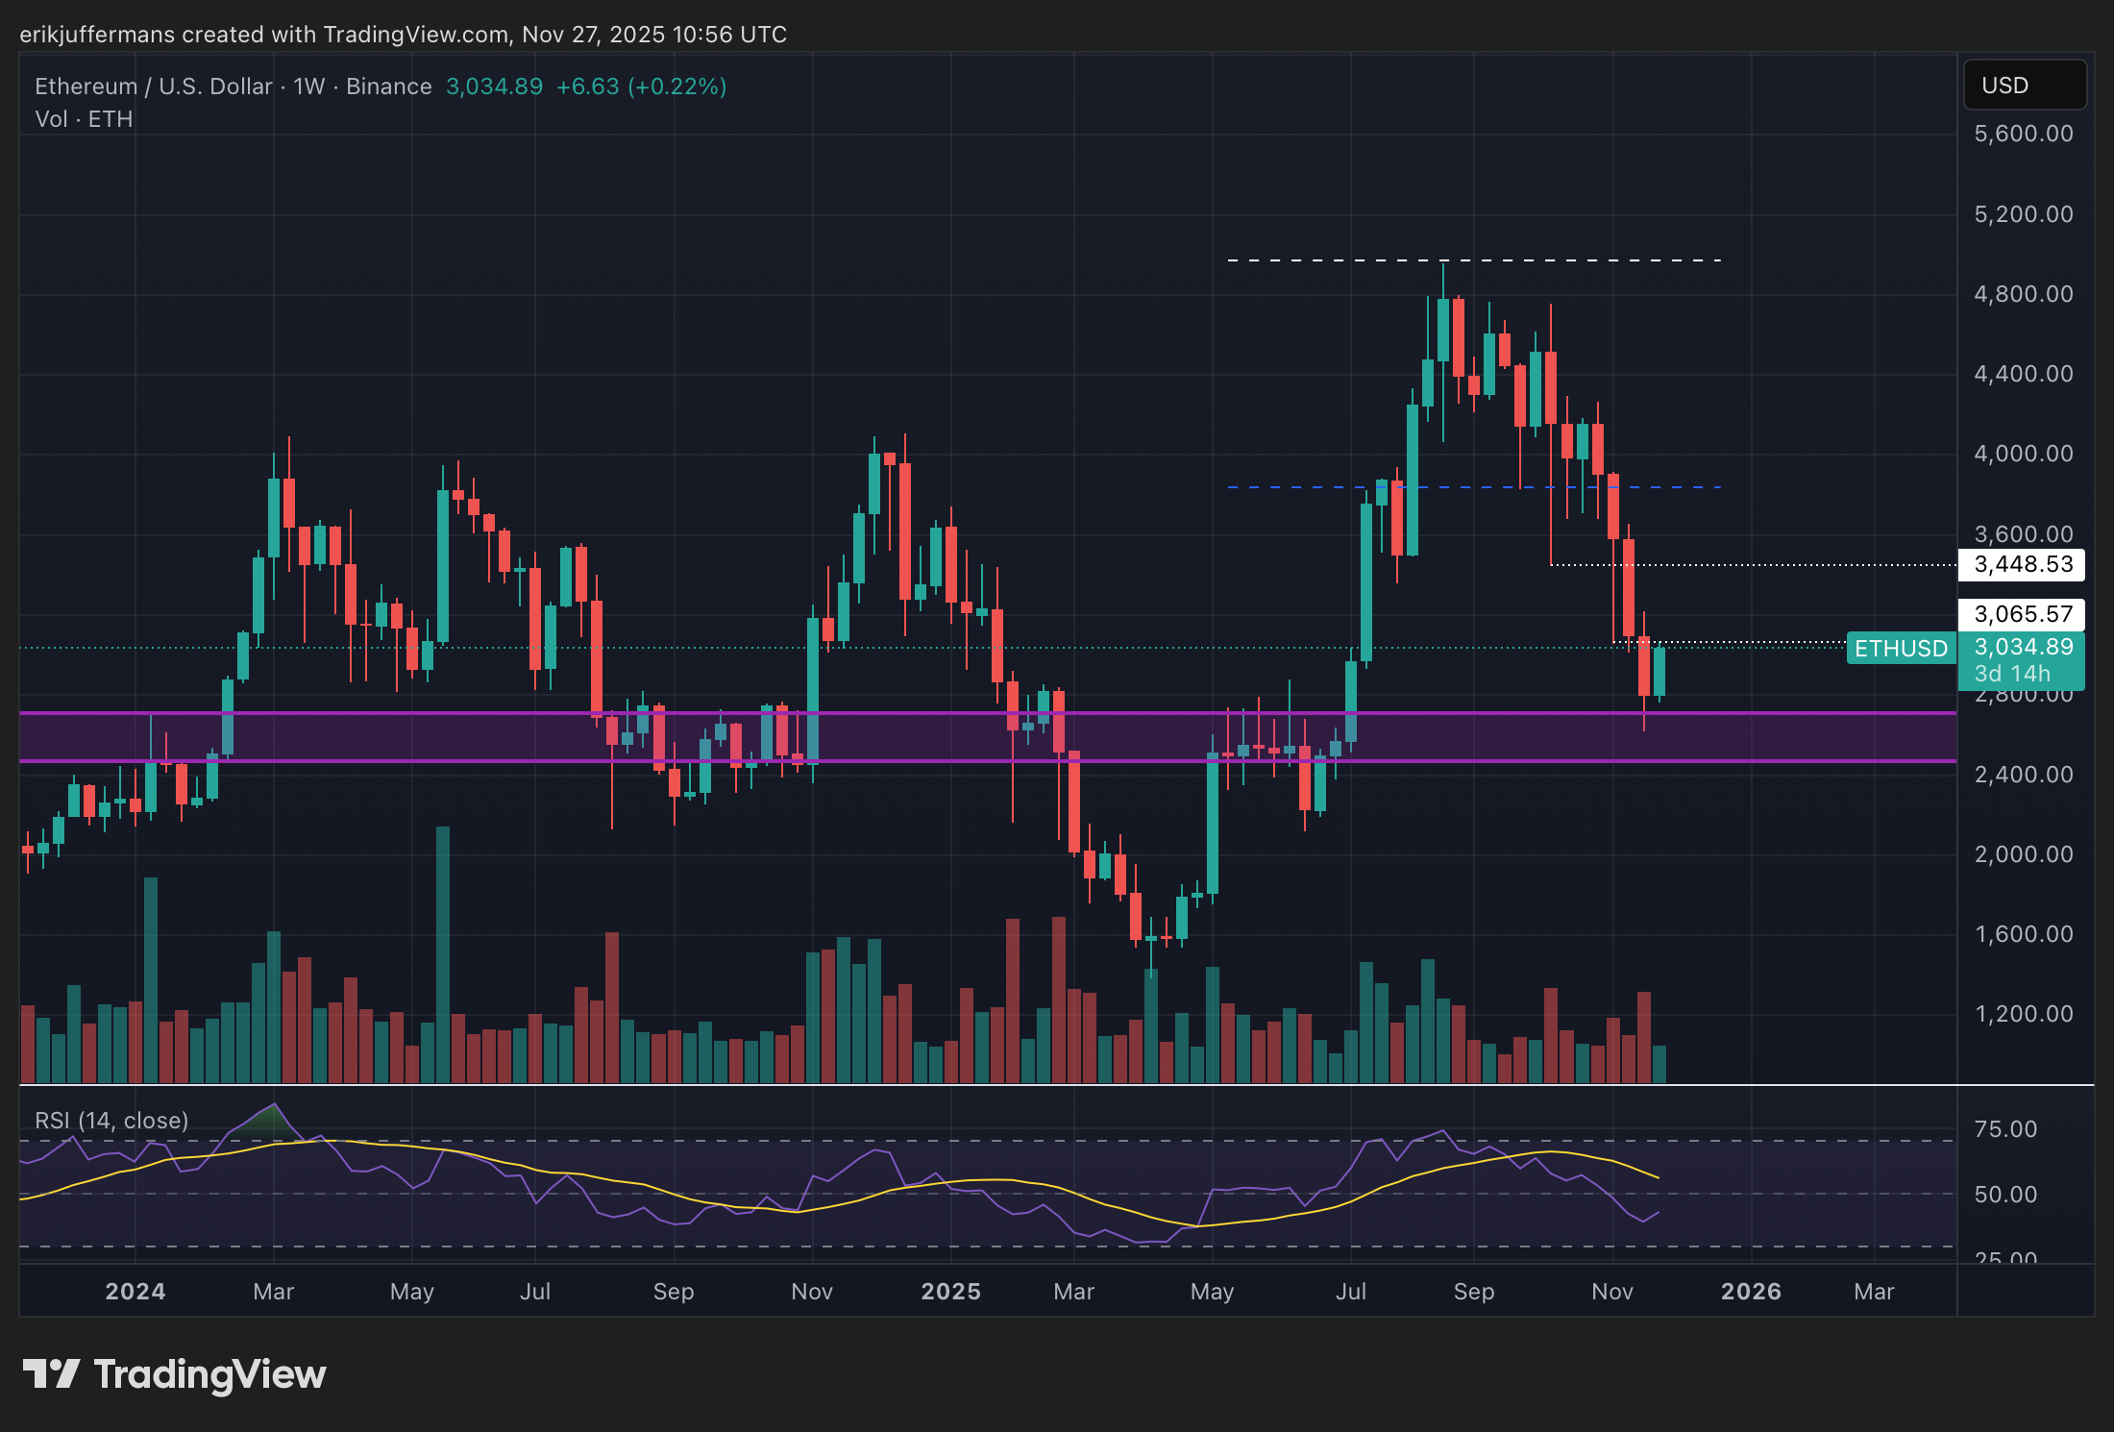This screenshot has height=1432, width=2114.
Task: Select the Ethereum / U.S. Dollar symbol title
Action: [154, 86]
